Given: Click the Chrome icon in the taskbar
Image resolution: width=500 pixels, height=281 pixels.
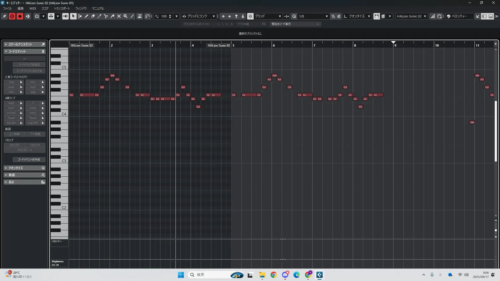Looking at the screenshot, I should 273,275.
